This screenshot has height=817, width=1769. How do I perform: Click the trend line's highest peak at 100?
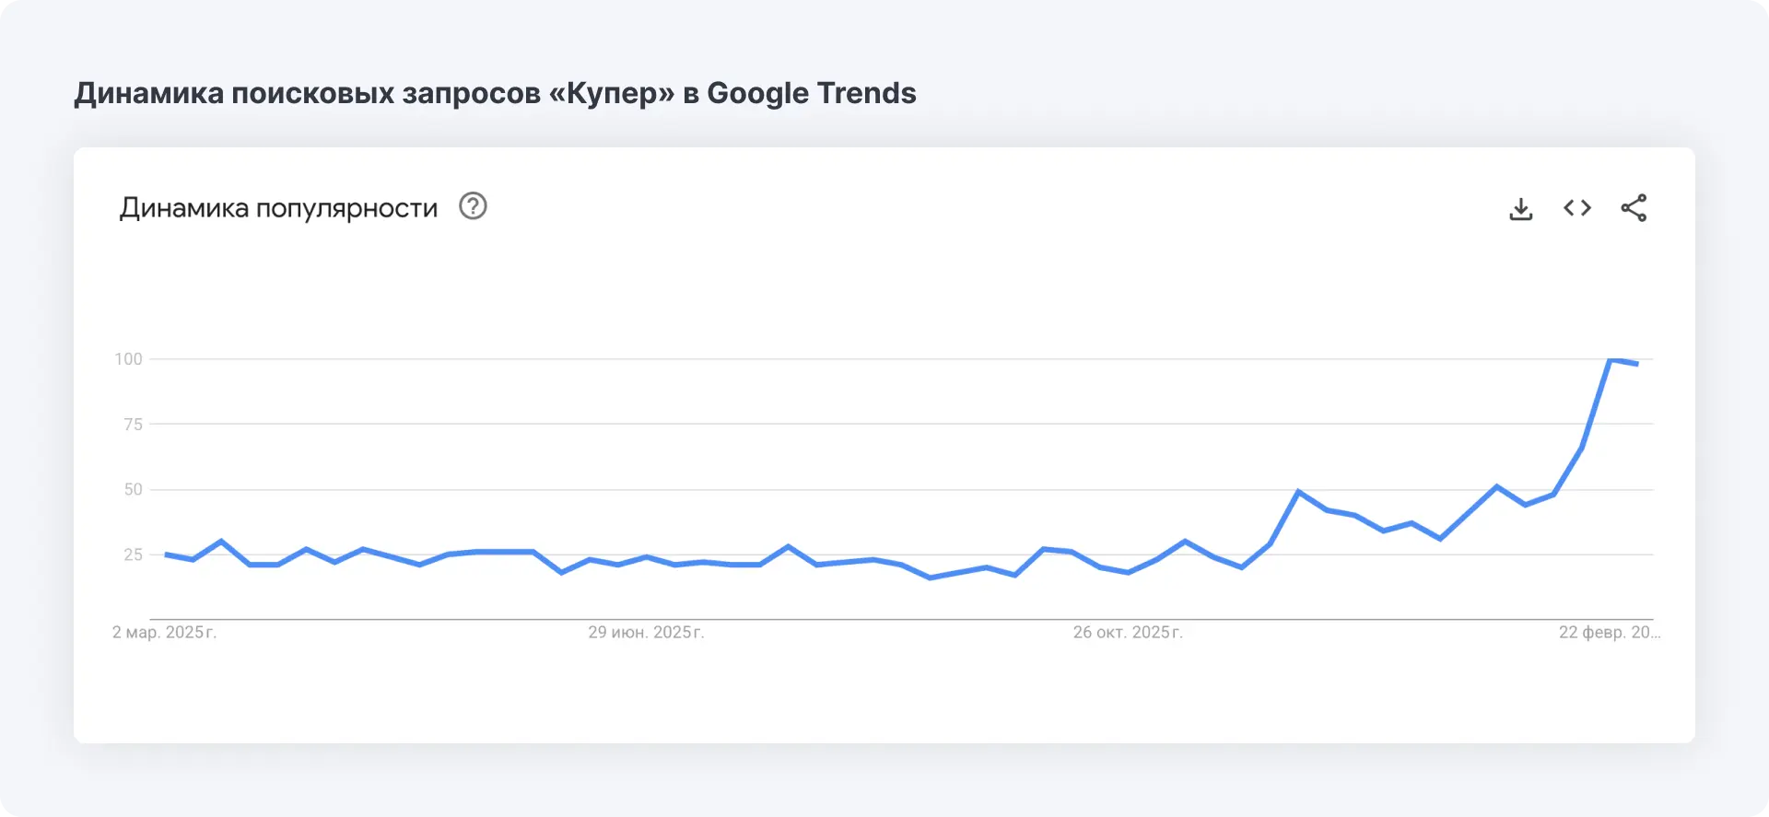point(1611,359)
